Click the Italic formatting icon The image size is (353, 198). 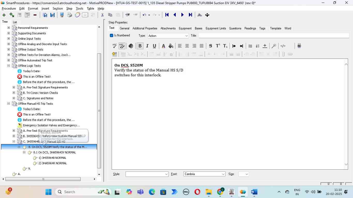[147, 46]
